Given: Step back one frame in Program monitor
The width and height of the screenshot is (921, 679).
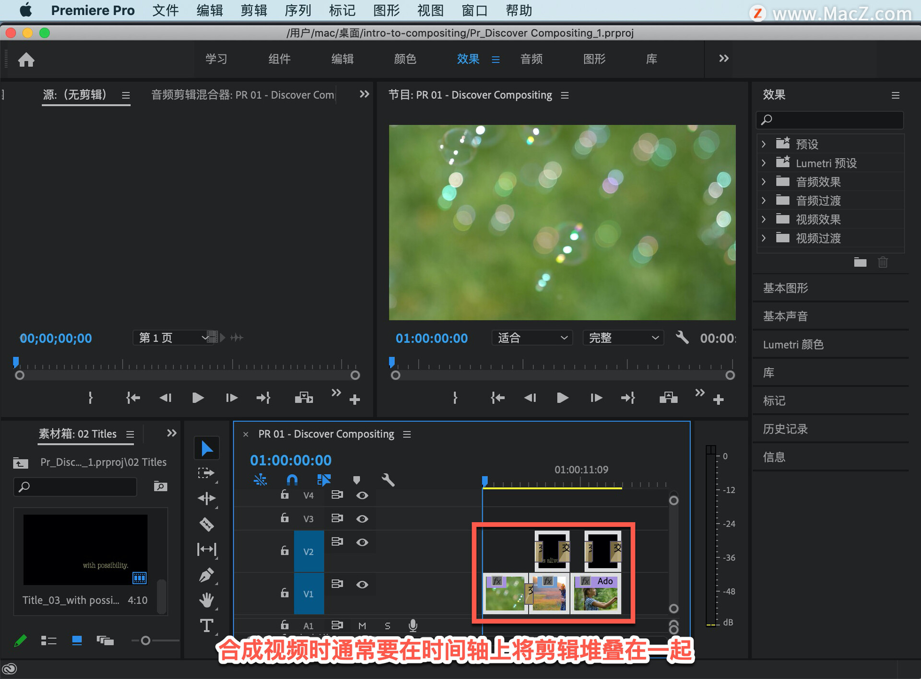Looking at the screenshot, I should [x=530, y=398].
